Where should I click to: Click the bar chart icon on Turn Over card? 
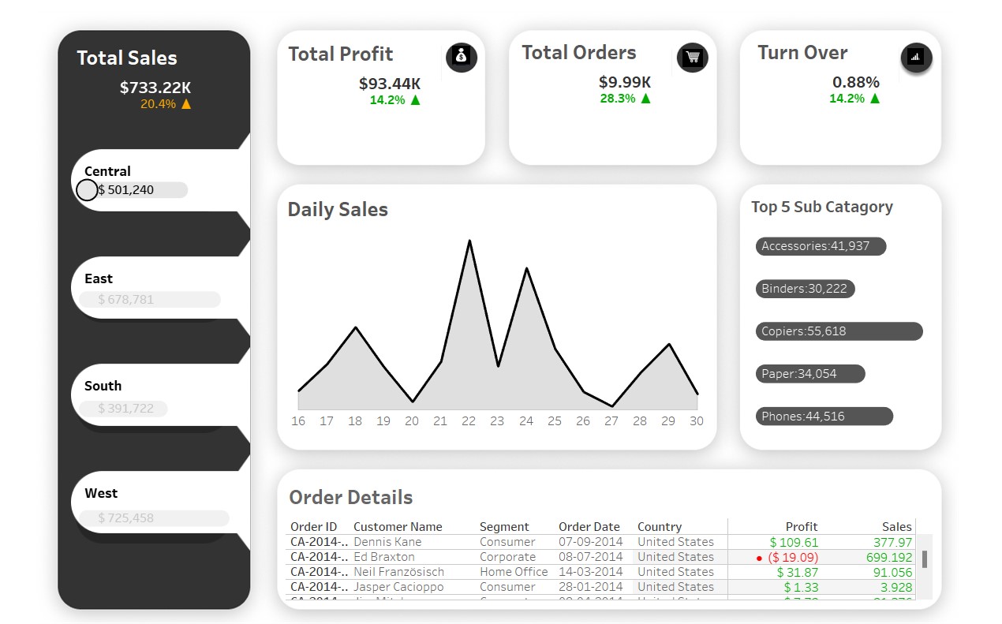(916, 57)
